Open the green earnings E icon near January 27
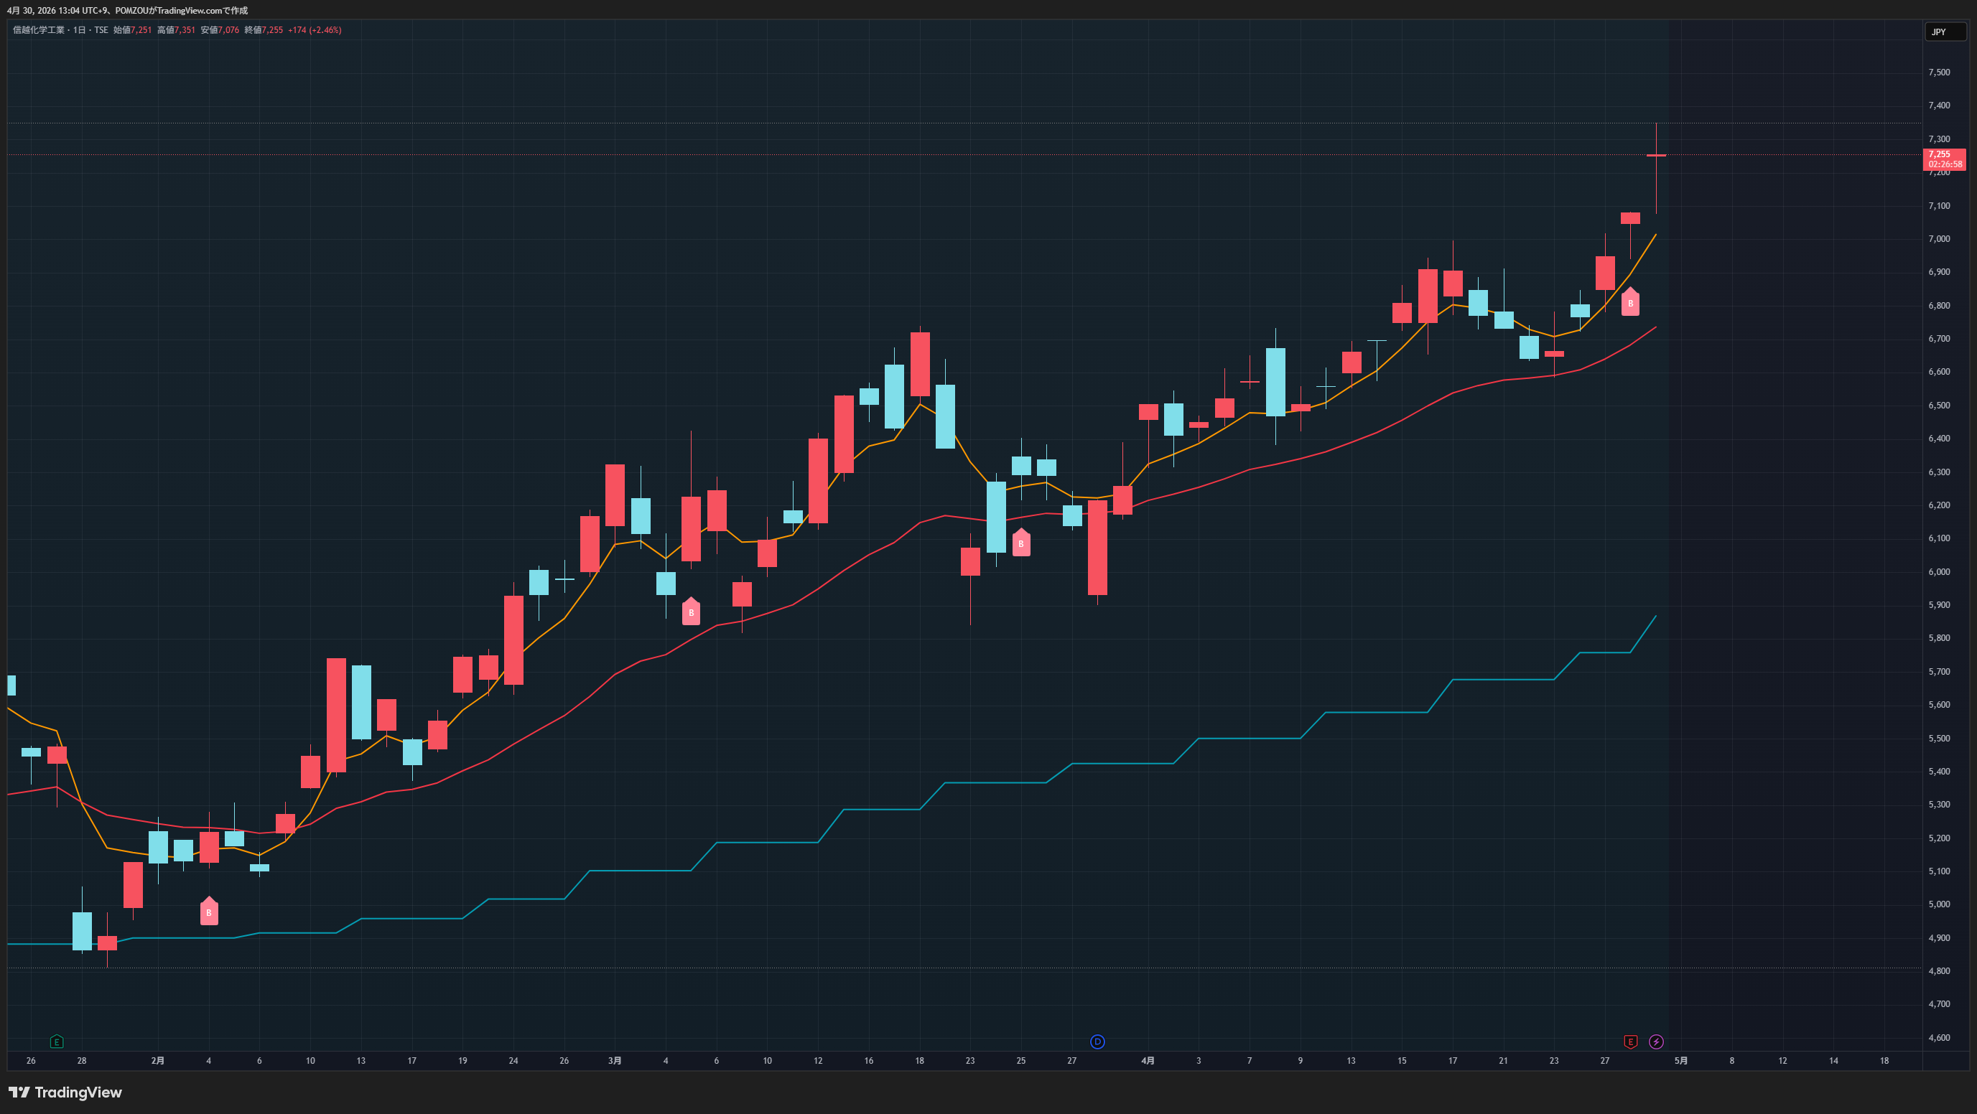The width and height of the screenshot is (1977, 1114). (56, 1041)
